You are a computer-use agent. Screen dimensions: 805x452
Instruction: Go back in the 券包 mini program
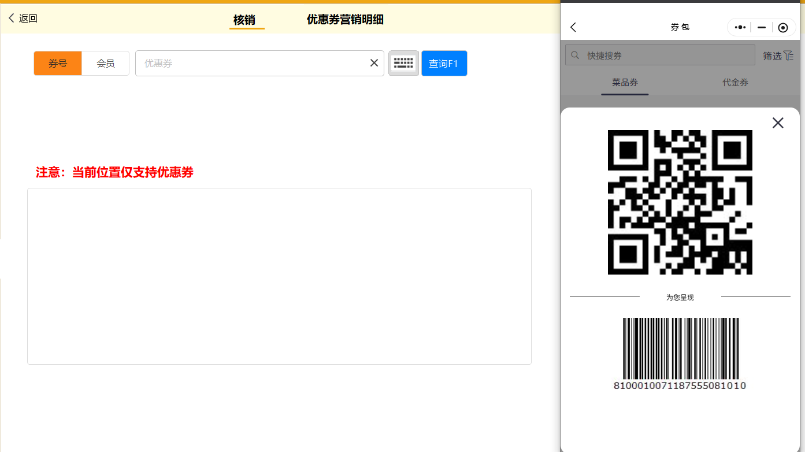[573, 27]
